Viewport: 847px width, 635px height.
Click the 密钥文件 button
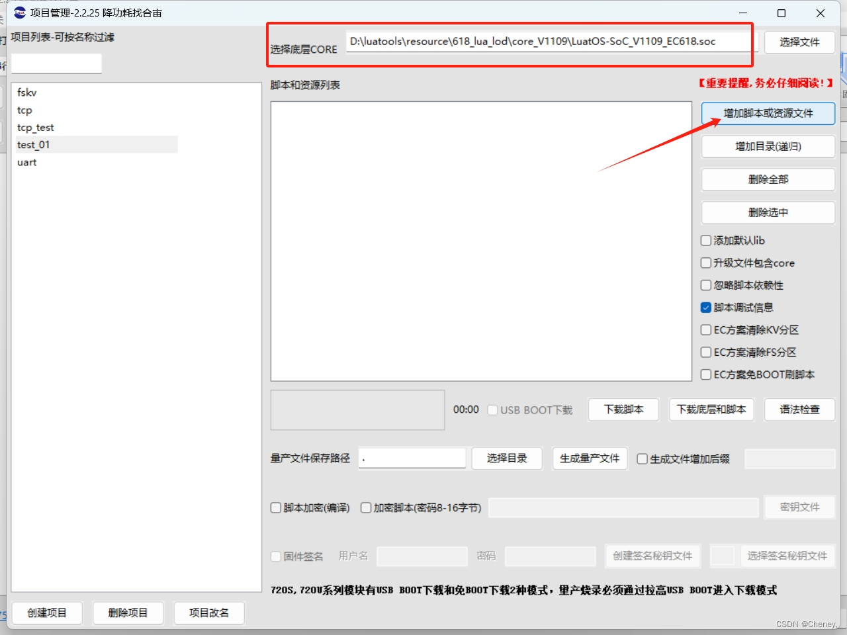pos(799,507)
